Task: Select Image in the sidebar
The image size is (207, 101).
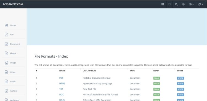Action: pos(13,63)
